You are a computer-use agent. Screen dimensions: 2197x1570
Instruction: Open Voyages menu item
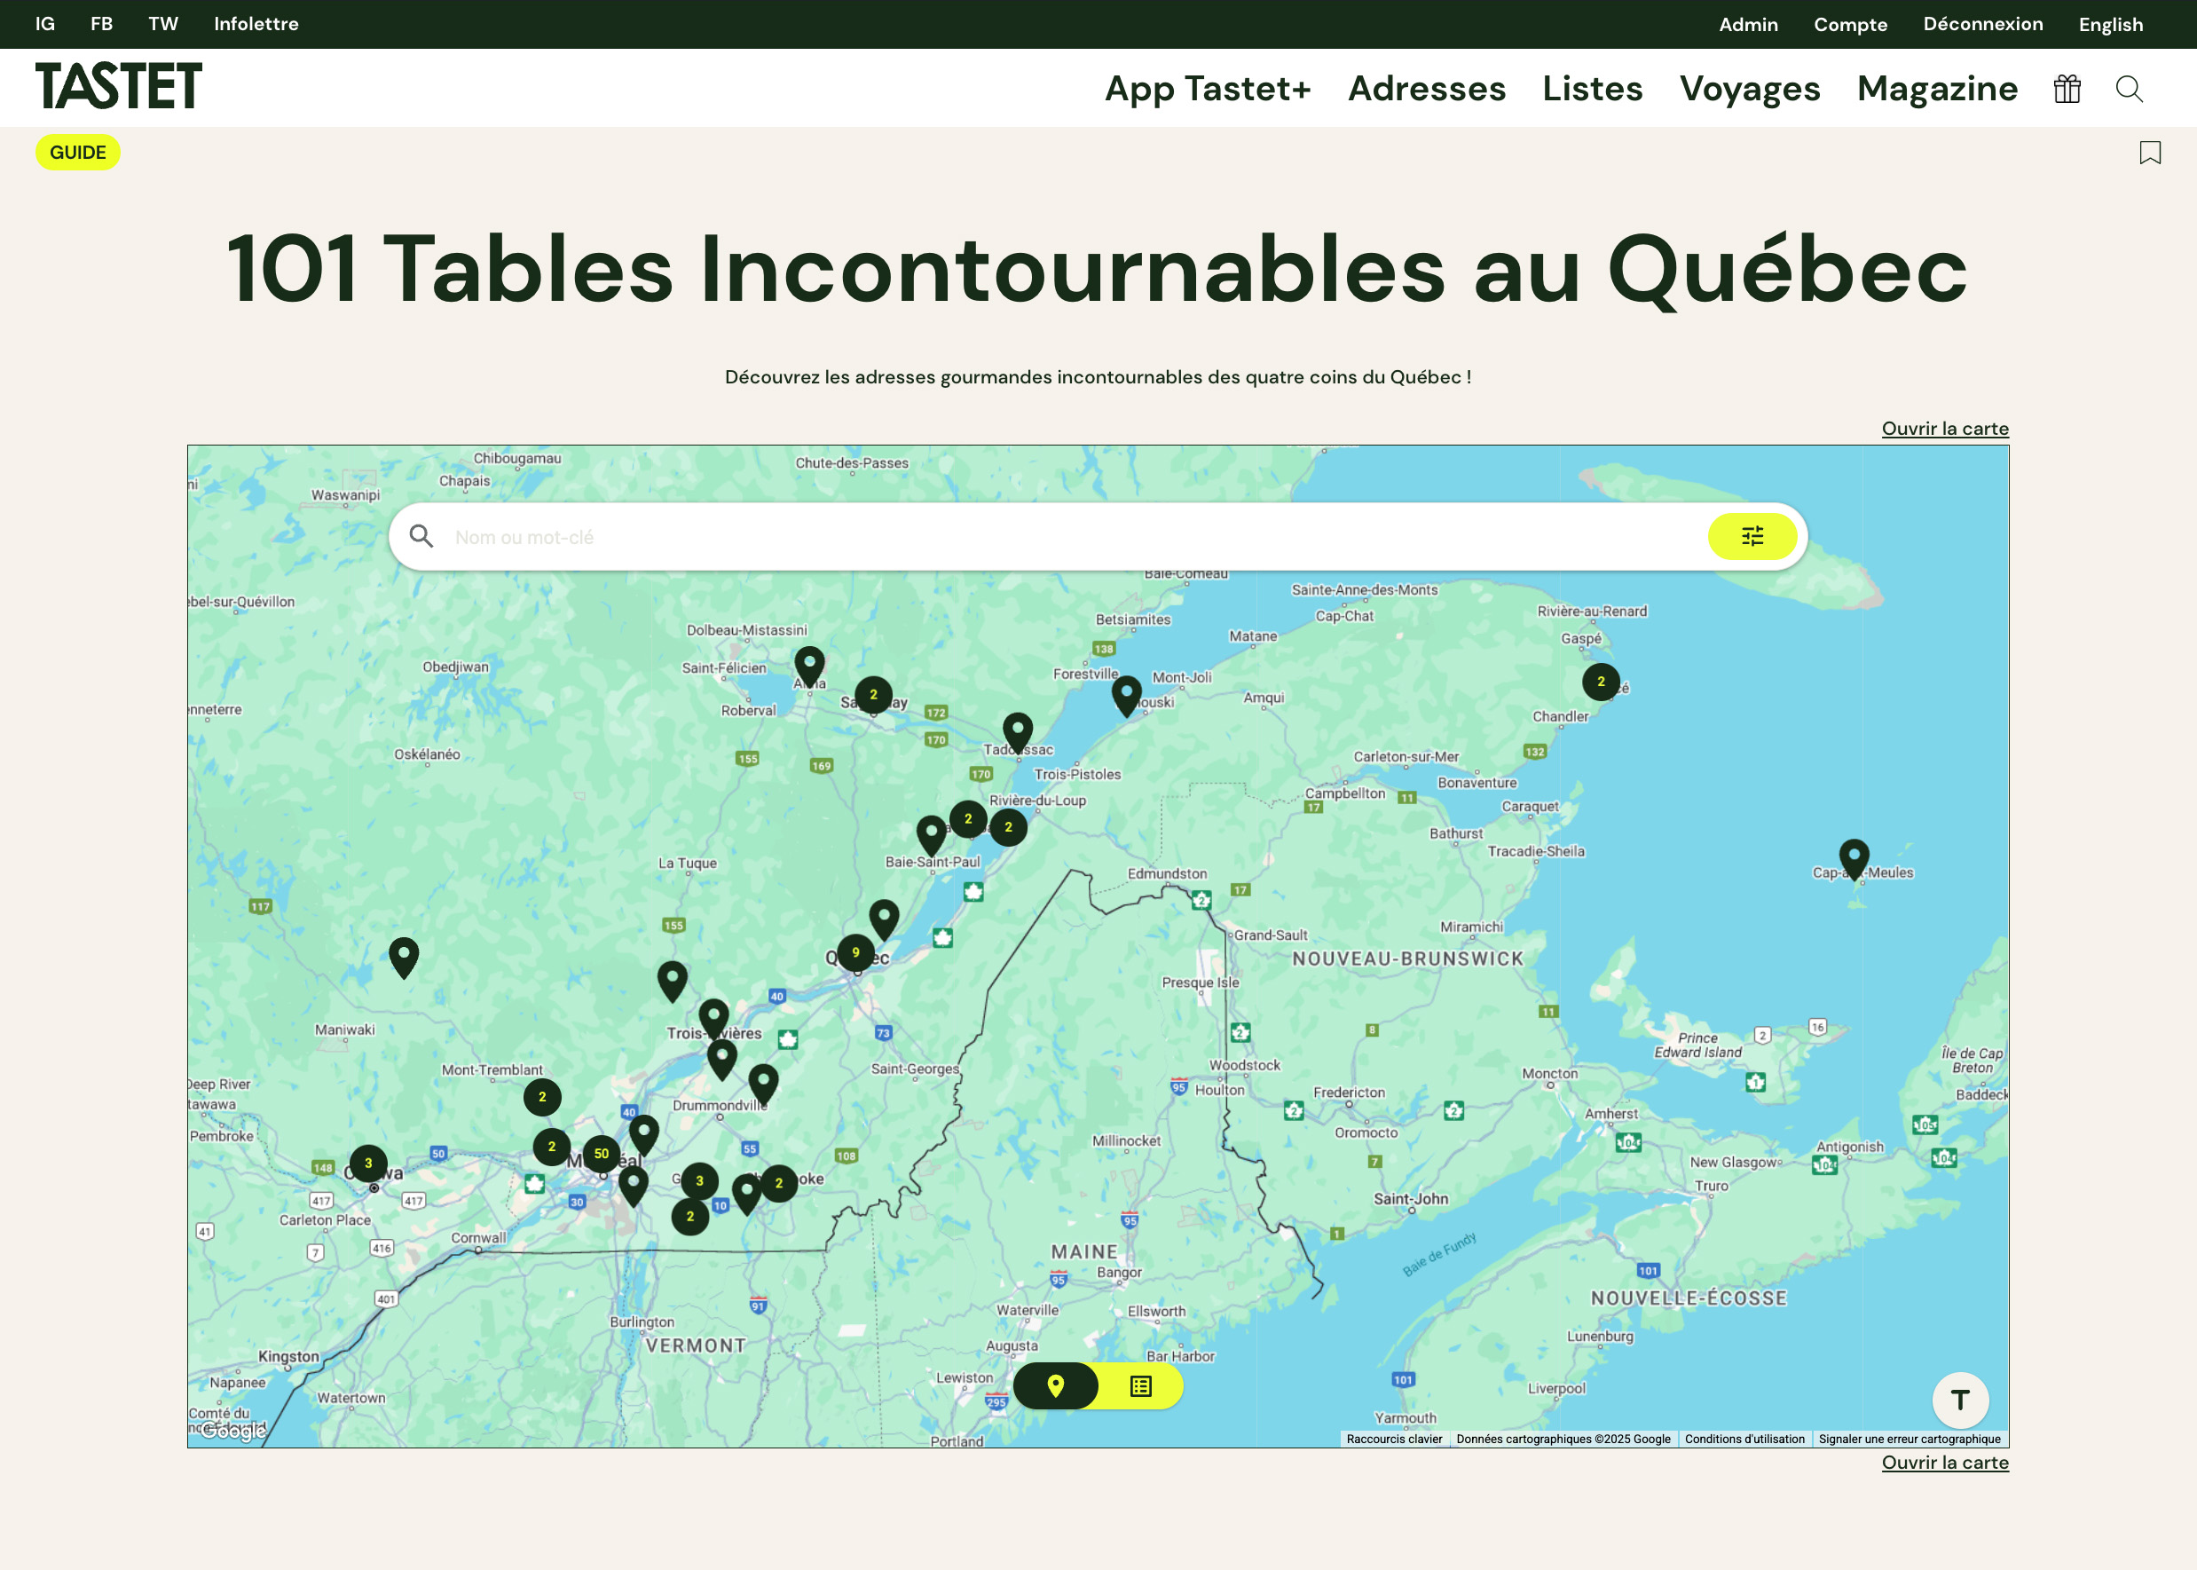click(x=1750, y=89)
